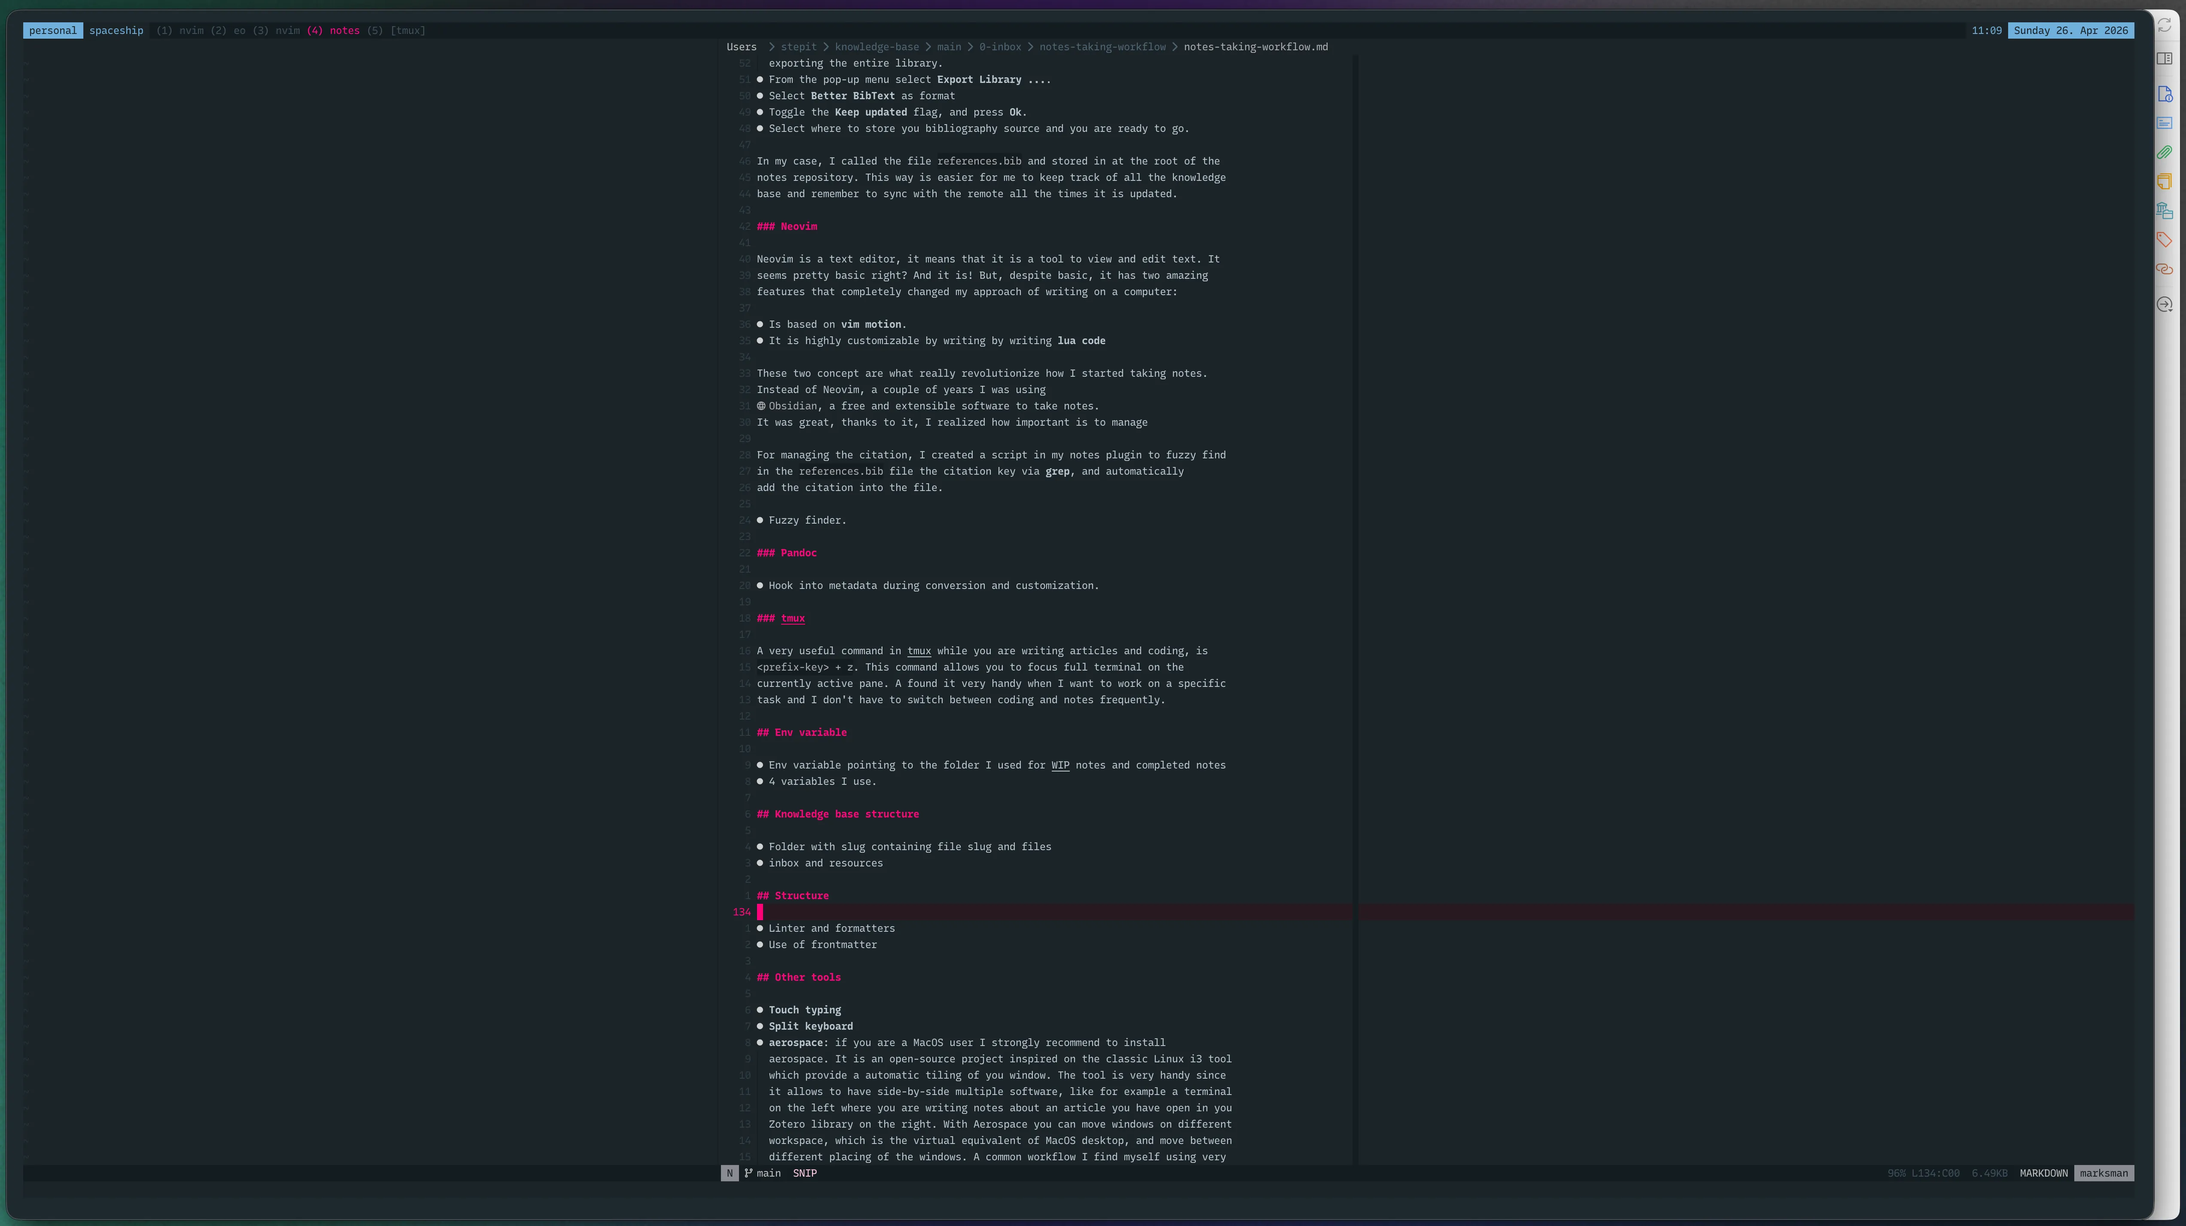This screenshot has width=2186, height=1226.
Task: Open the Zotero item Info section icon
Action: [x=2165, y=94]
